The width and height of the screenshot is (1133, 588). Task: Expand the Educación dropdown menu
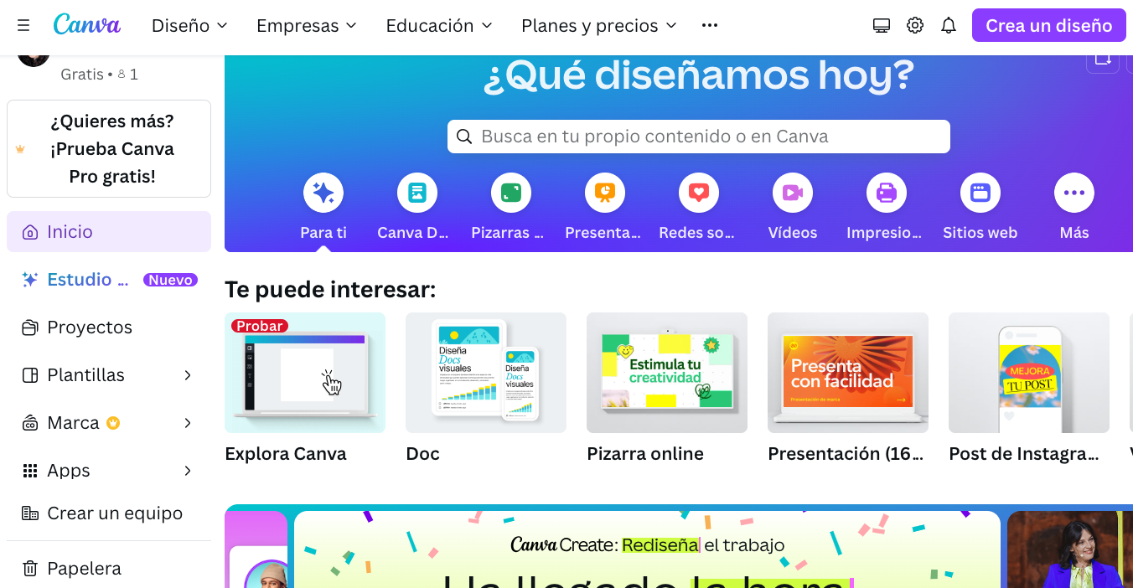coord(439,26)
